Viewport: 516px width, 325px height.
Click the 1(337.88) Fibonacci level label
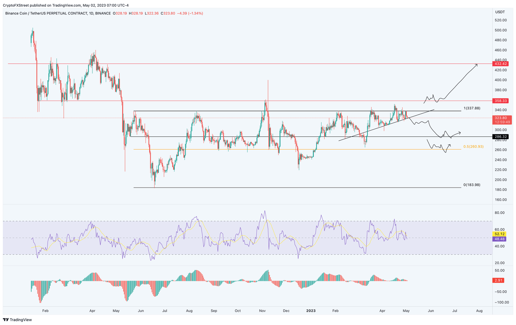tap(472, 108)
